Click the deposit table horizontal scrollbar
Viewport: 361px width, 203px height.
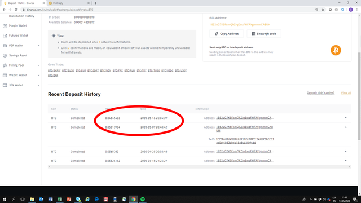point(199,167)
